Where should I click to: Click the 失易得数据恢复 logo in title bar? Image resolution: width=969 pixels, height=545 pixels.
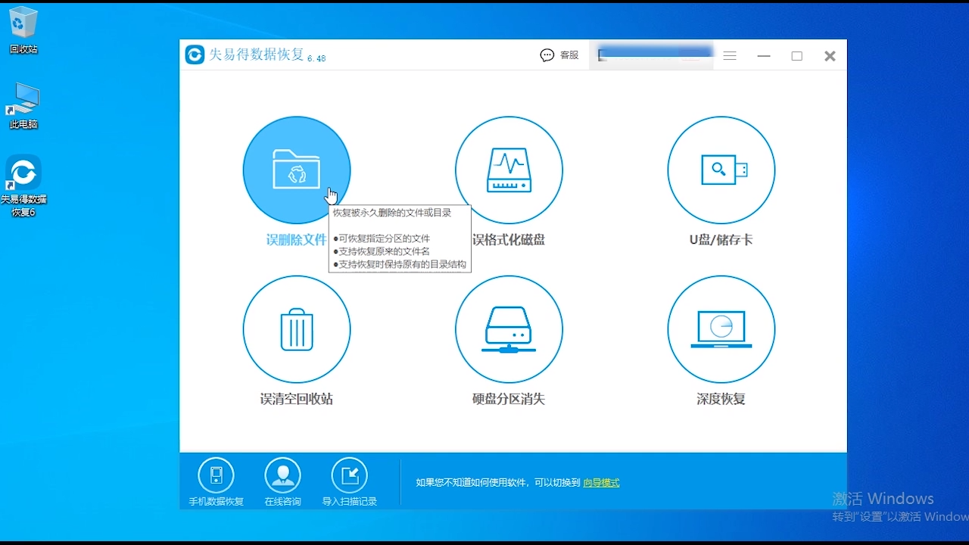click(195, 54)
